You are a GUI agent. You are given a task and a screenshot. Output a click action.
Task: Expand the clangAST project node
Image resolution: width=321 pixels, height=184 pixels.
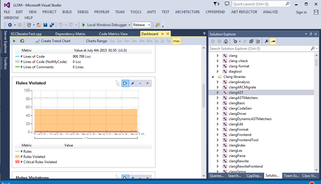coord(218,93)
